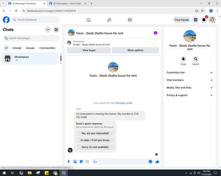Send quick reply 'Sorry, it's not available.'
Image resolution: width=221 pixels, height=176 pixels.
95,147
